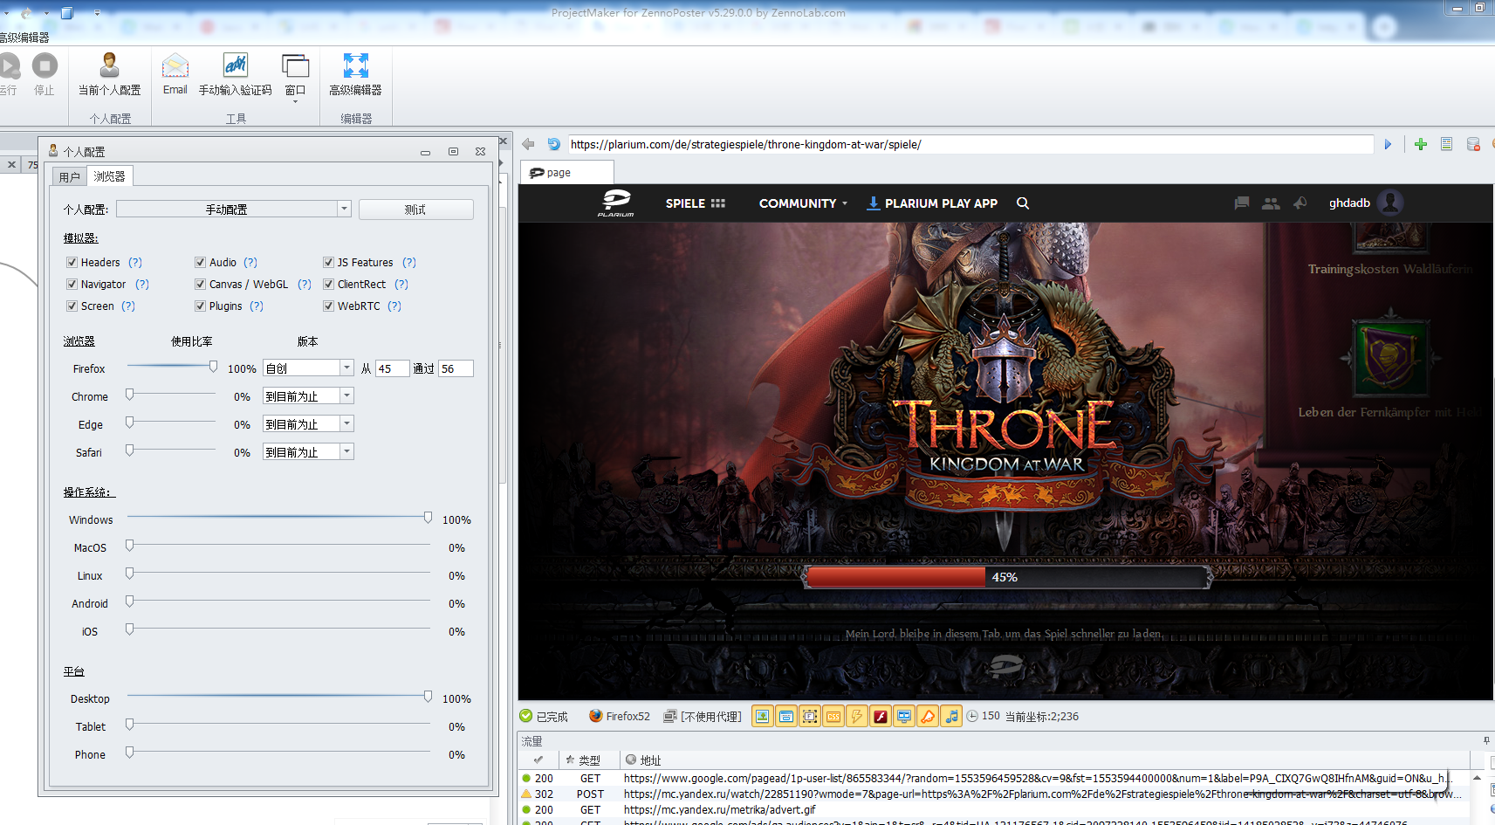Toggle the Audio checkbox

click(x=201, y=262)
